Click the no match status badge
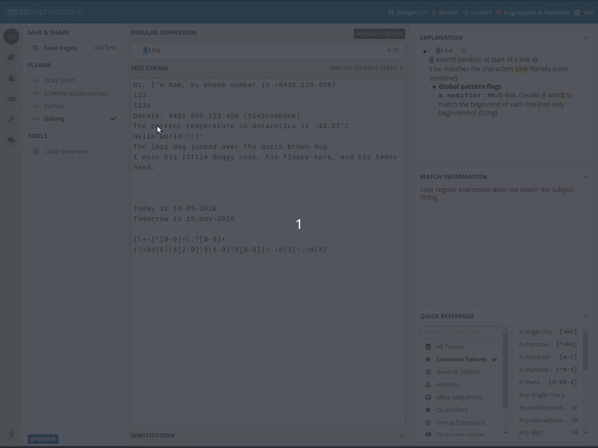The image size is (598, 448). click(x=379, y=34)
